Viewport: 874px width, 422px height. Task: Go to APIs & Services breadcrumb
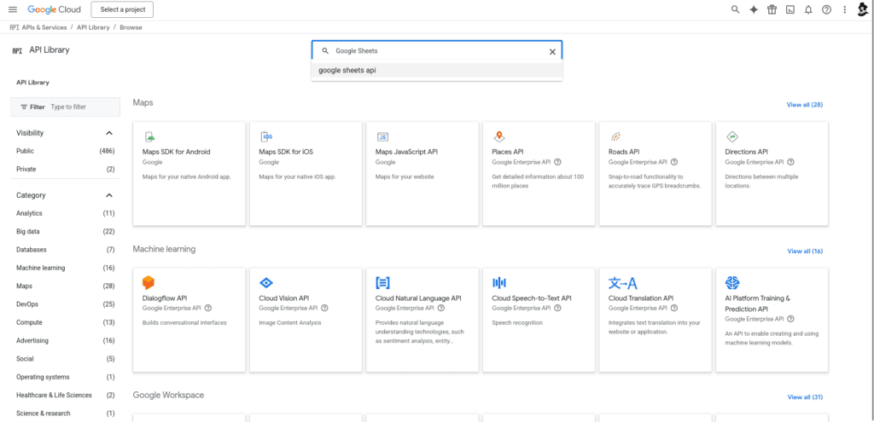[x=44, y=27]
